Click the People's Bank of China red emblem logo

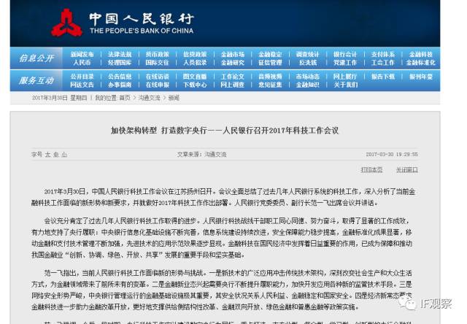pos(66,23)
